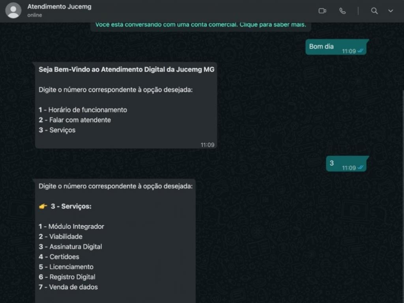Select the sent "3" message bubble
Viewport: 404px width, 303px height.
(x=332, y=163)
